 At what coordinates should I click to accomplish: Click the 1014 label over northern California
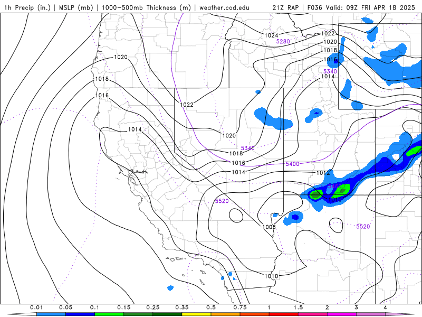click(x=135, y=129)
